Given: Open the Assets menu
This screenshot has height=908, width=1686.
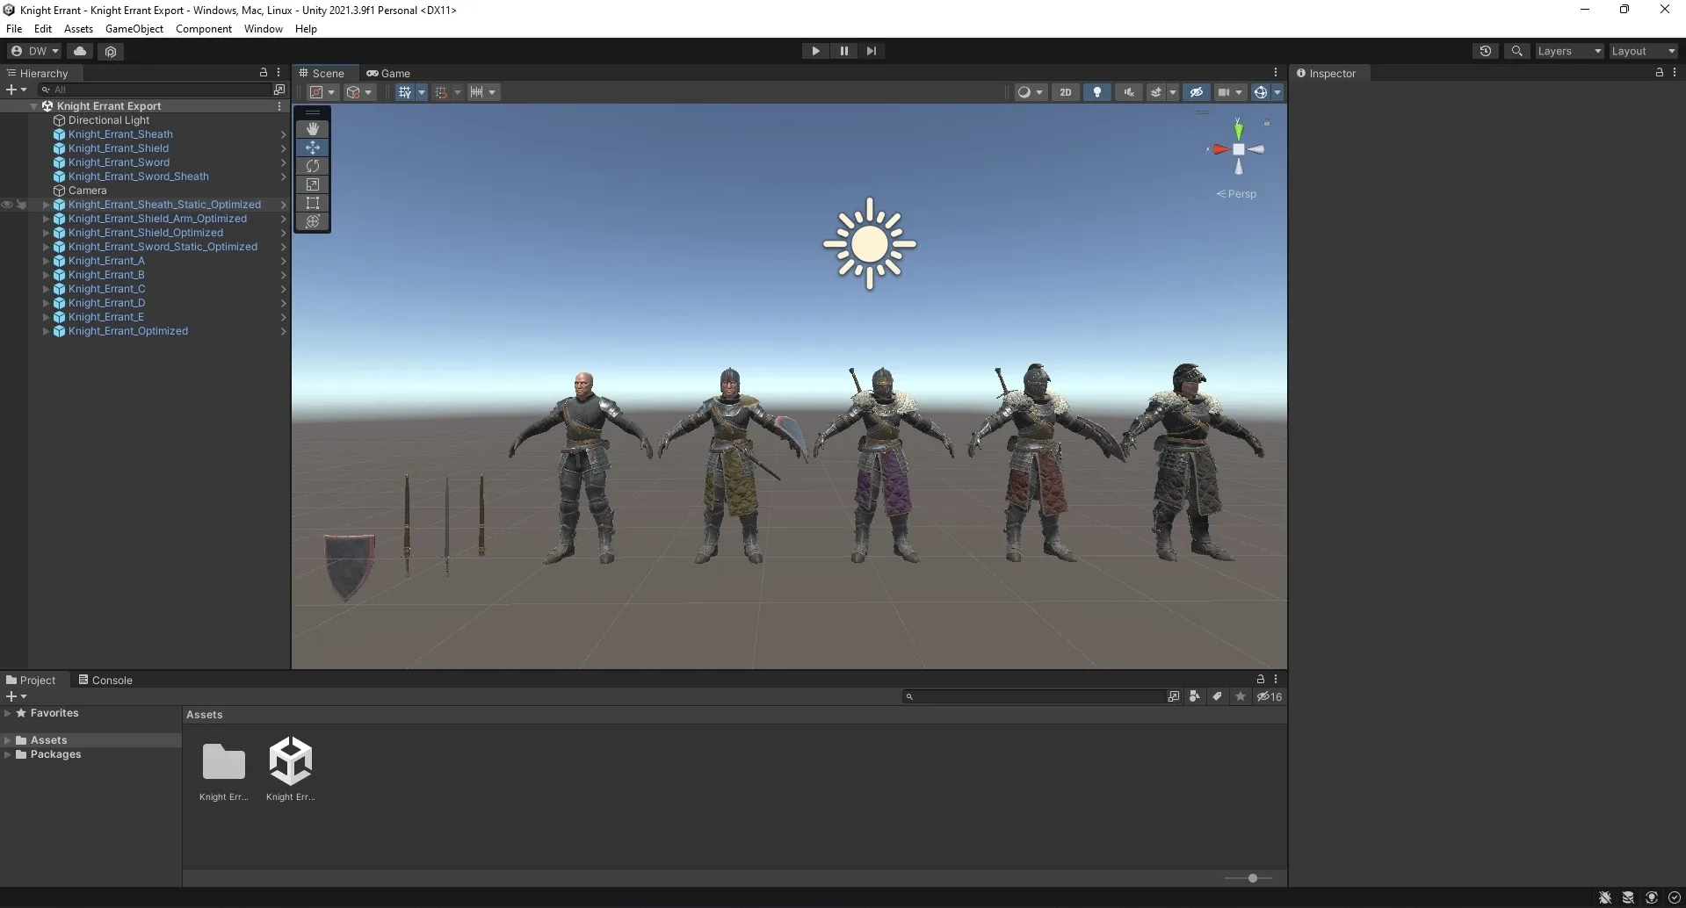Looking at the screenshot, I should tap(78, 29).
